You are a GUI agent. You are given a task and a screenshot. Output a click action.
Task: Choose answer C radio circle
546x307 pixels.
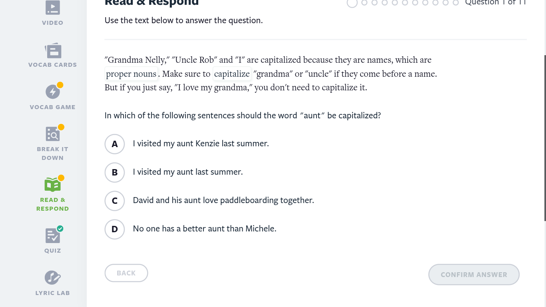115,201
